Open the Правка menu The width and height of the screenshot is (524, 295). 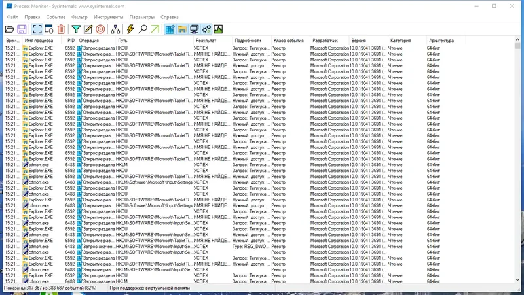point(32,17)
